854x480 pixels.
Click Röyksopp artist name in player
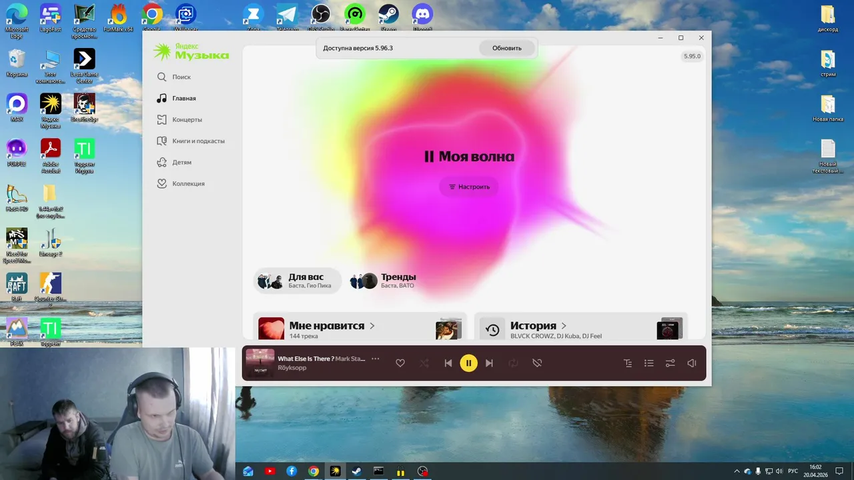point(292,368)
